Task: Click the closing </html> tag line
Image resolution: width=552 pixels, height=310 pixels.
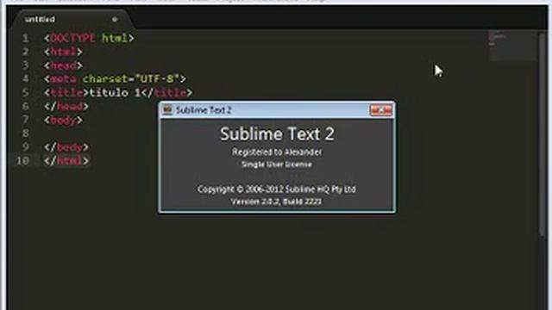Action: pos(66,161)
